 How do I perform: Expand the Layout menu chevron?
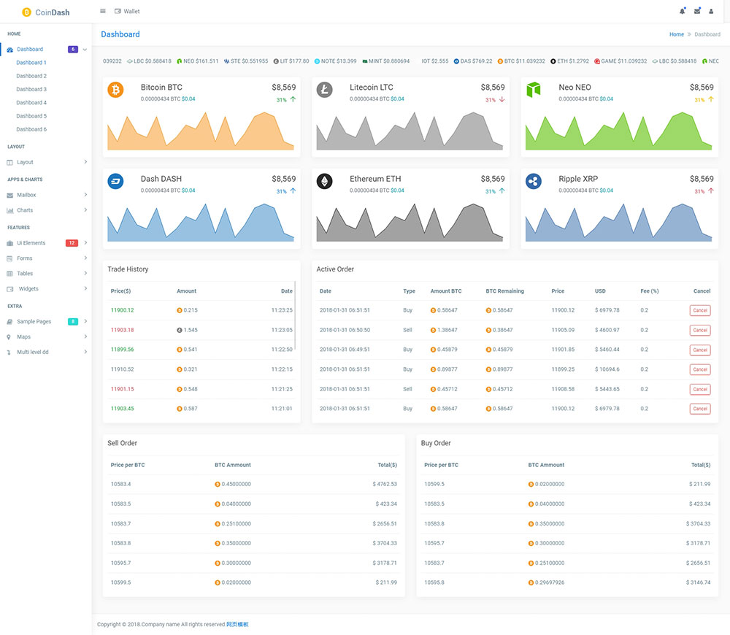coord(85,162)
